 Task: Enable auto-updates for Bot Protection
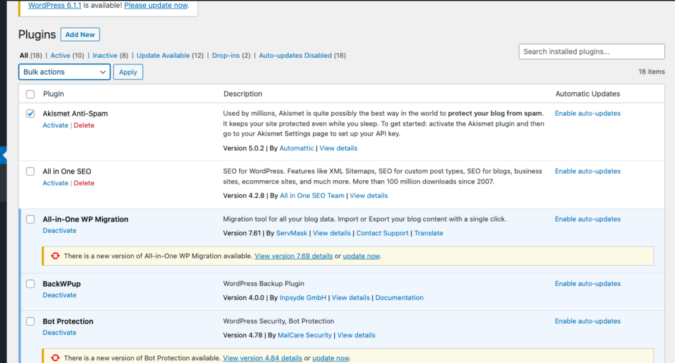[587, 321]
